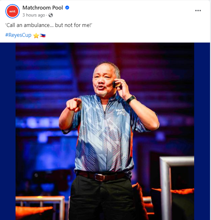Click the globe public audience icon
This screenshot has width=211, height=220.
[x=51, y=15]
